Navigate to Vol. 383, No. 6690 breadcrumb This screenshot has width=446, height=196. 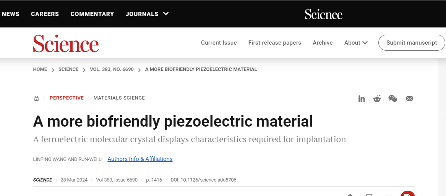point(112,69)
